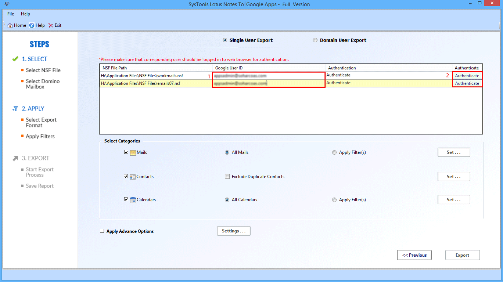Click the red X Exit toolbar icon
This screenshot has width=503, height=282.
(51, 25)
